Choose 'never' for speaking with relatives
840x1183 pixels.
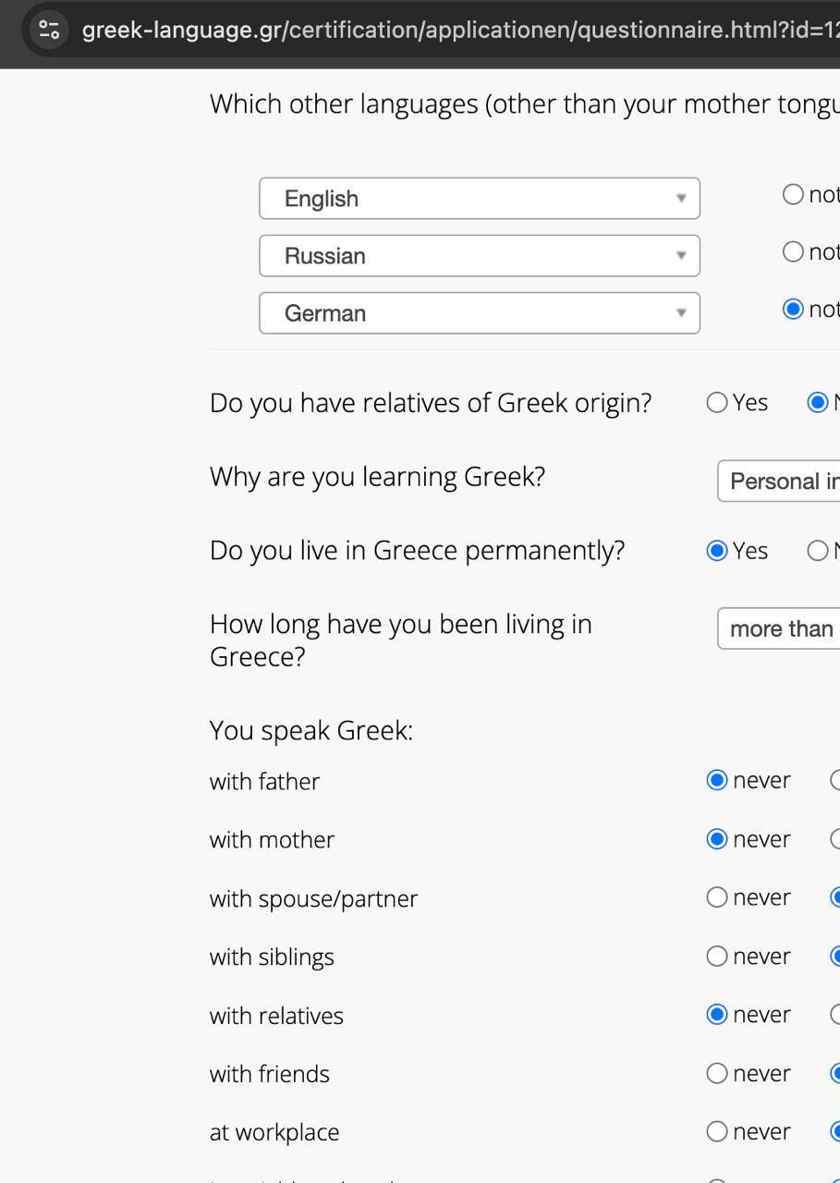[x=717, y=1015]
